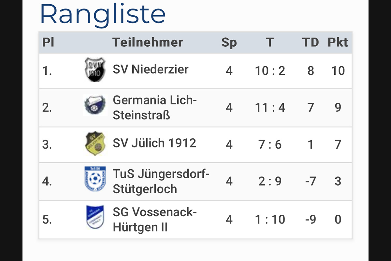This screenshot has width=391, height=261.
Task: Open the SV Niederzier team name
Action: tap(151, 69)
